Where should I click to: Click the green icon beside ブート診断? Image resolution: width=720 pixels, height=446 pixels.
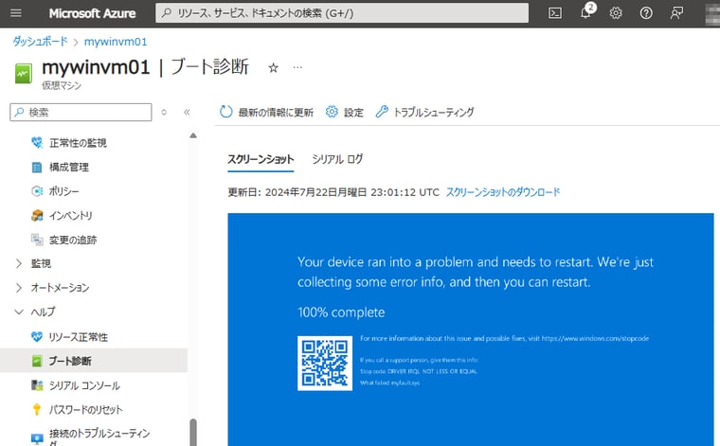tap(37, 361)
